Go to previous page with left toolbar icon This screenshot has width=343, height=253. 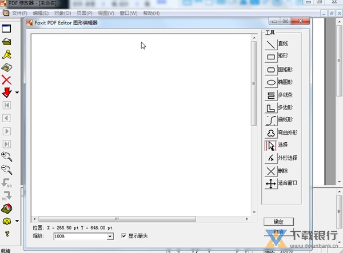point(6,118)
